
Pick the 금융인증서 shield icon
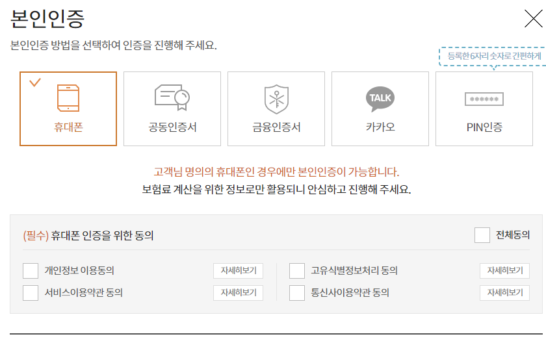276,99
